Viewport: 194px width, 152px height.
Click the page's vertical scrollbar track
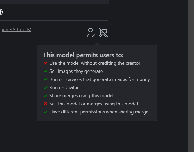(191, 76)
